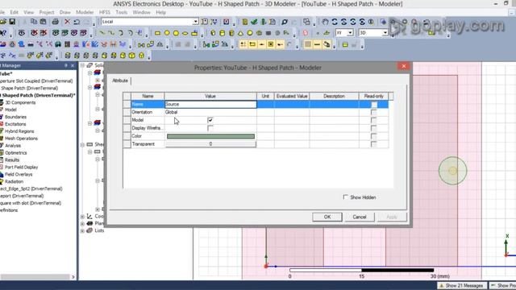Click the black eye visibility icon
This screenshot has height=290, width=516.
click(22, 33)
